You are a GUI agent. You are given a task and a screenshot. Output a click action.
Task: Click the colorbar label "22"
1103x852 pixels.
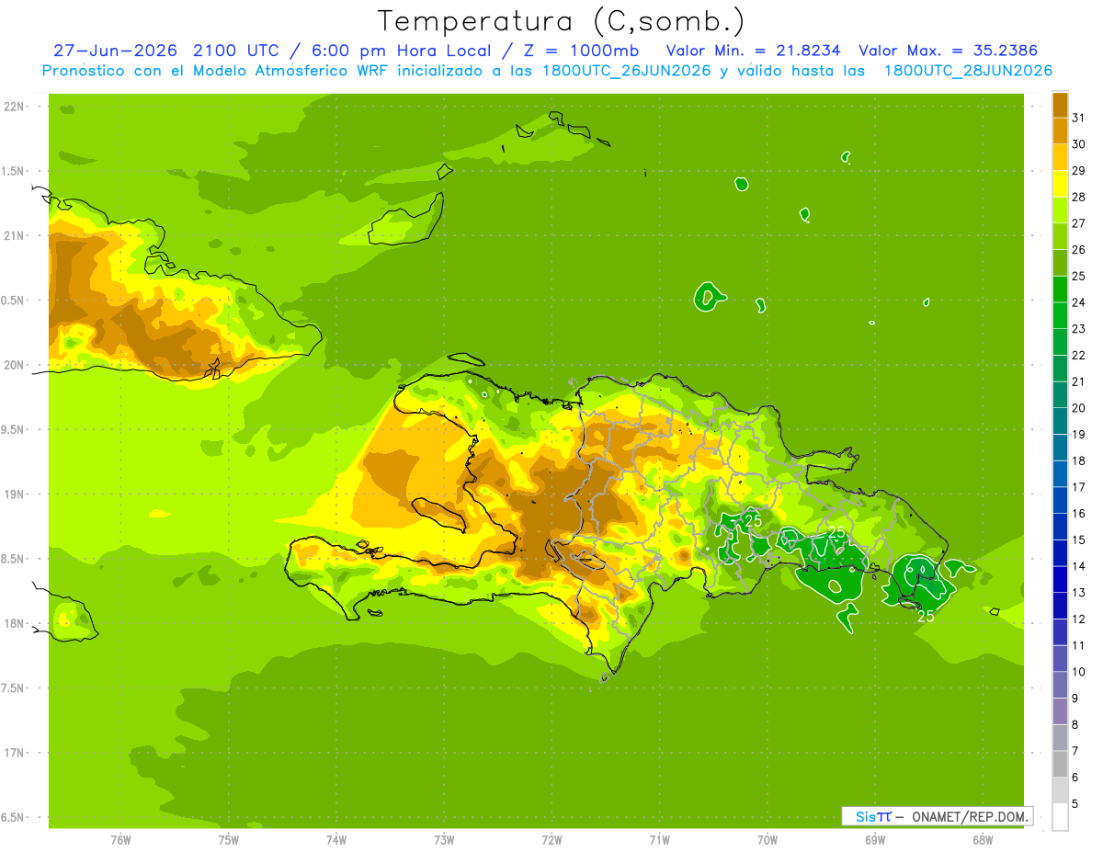click(1079, 355)
